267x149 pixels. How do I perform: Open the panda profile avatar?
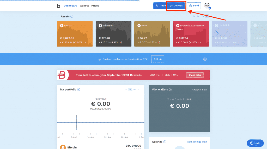point(207,6)
